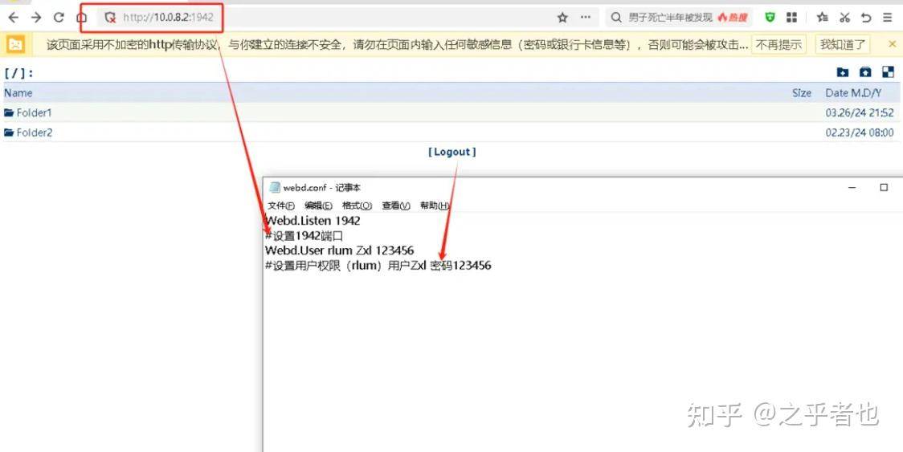The image size is (903, 452).
Task: Click the Folder1 folder icon
Action: point(9,112)
